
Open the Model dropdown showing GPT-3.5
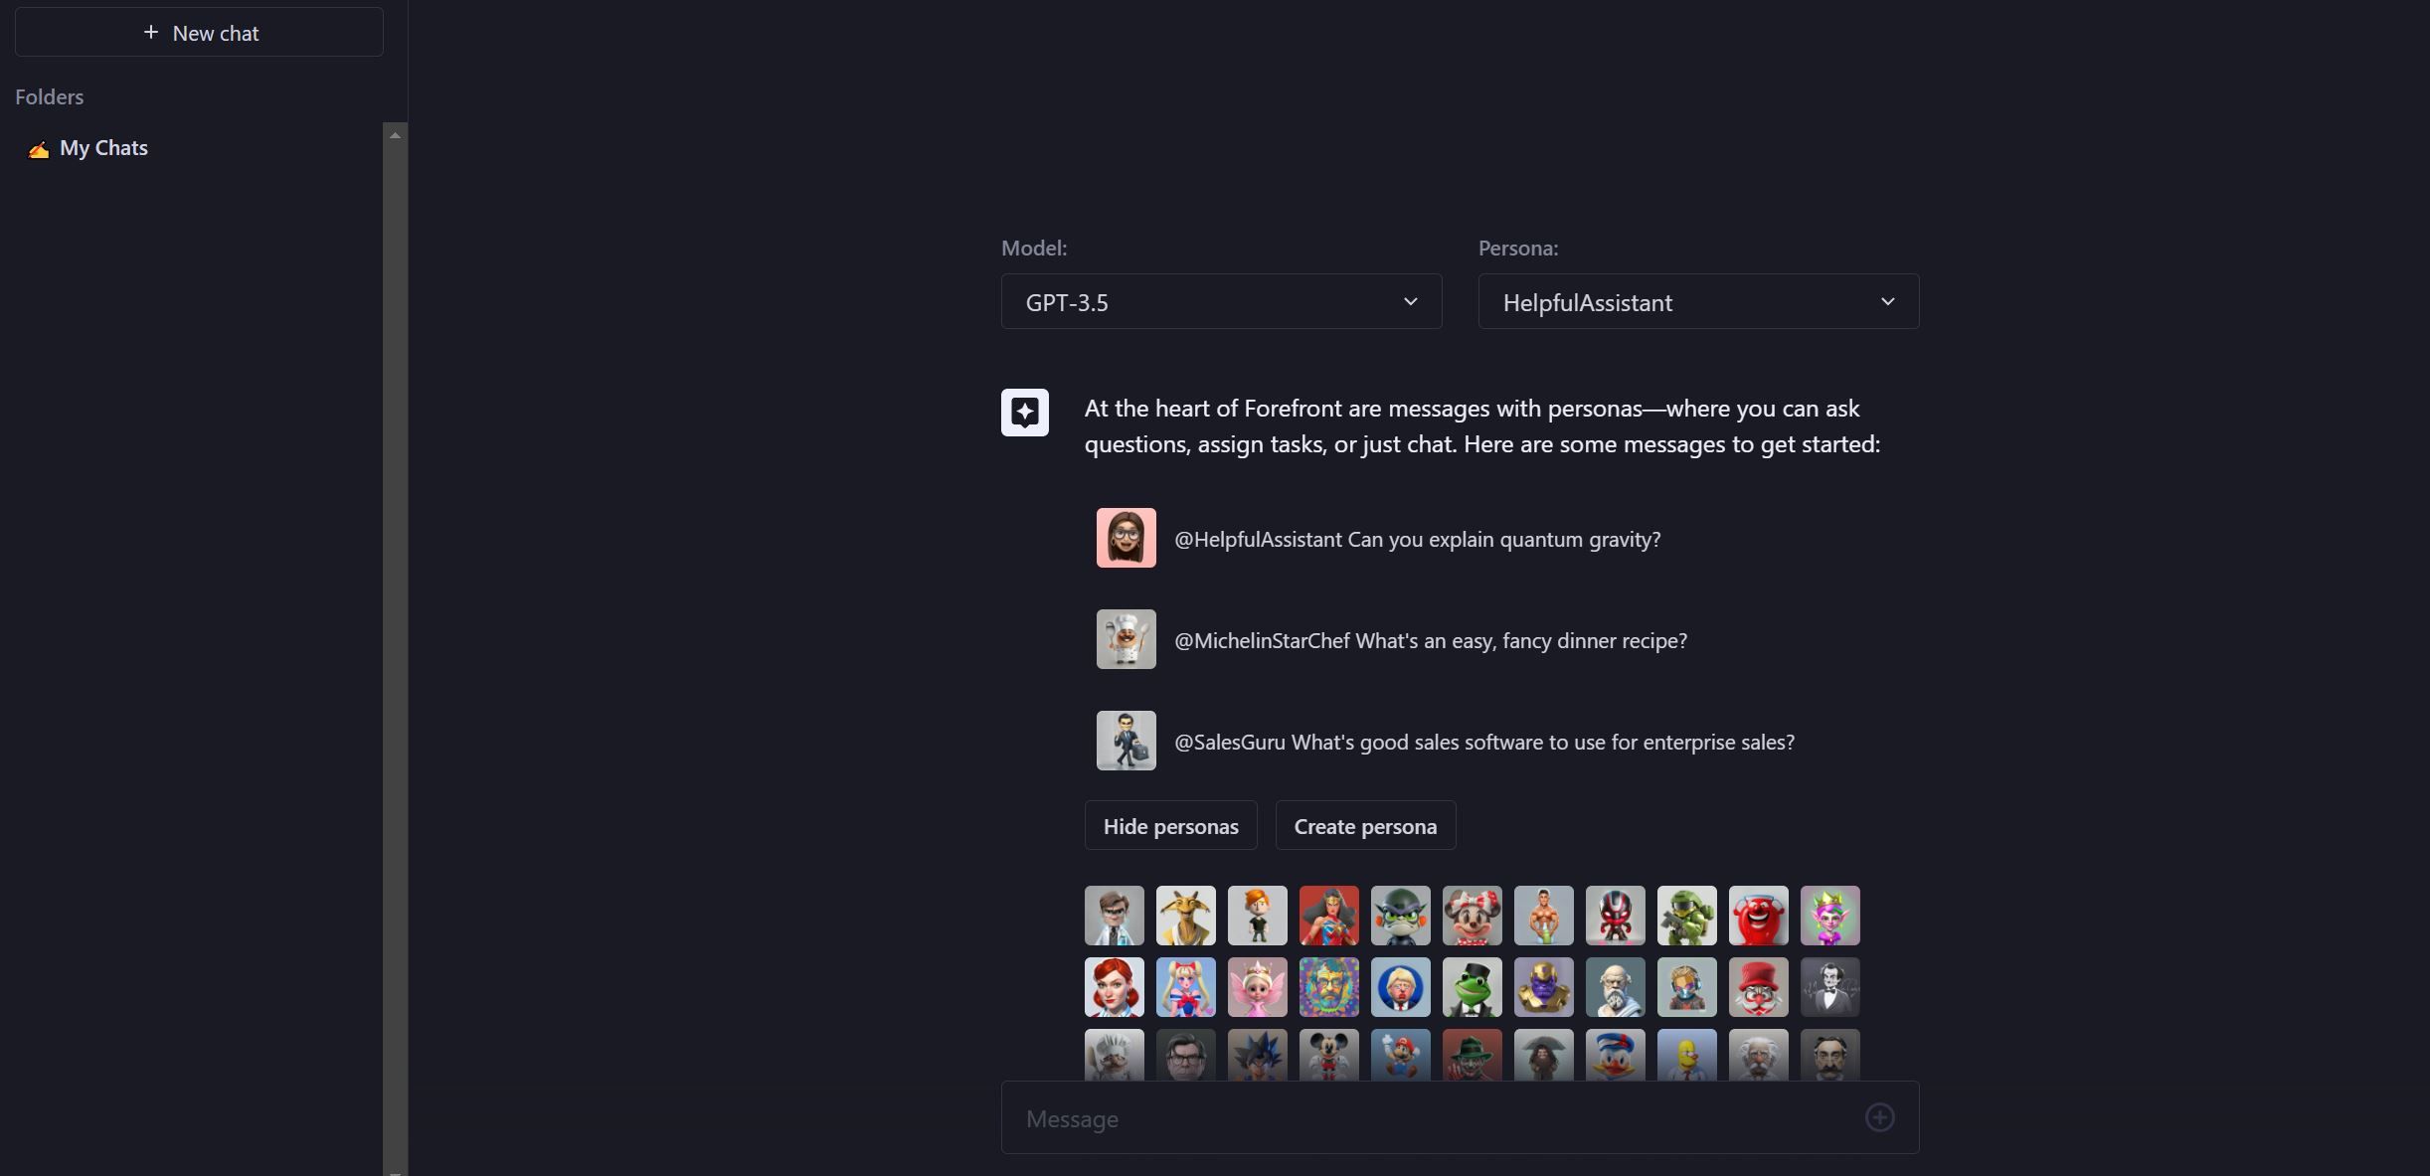point(1221,301)
